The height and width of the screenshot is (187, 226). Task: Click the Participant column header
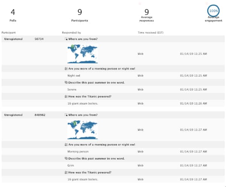click(9, 33)
